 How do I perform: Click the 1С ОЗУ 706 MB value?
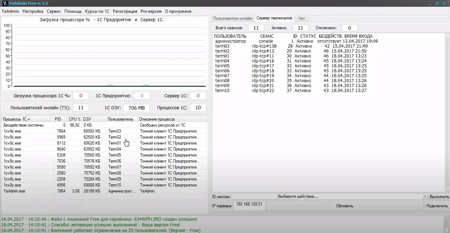point(137,108)
